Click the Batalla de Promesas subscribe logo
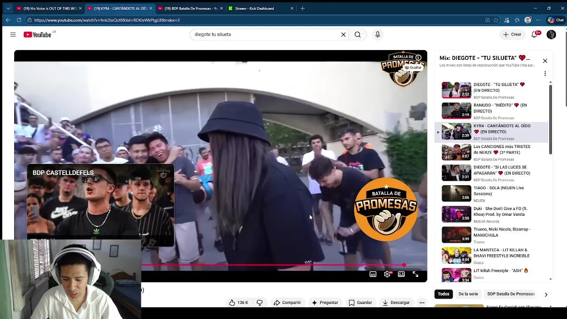This screenshot has width=567, height=319. coord(385,209)
